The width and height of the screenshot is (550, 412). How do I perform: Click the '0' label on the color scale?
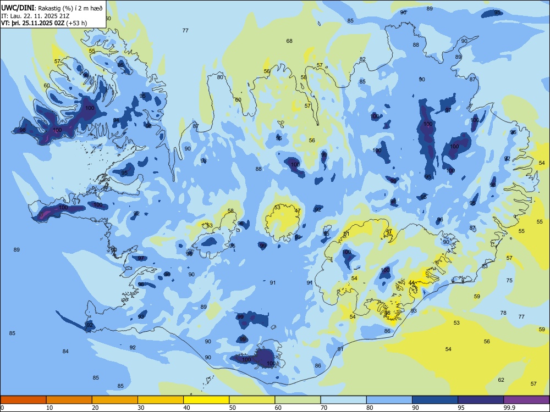pyautogui.click(x=2, y=408)
